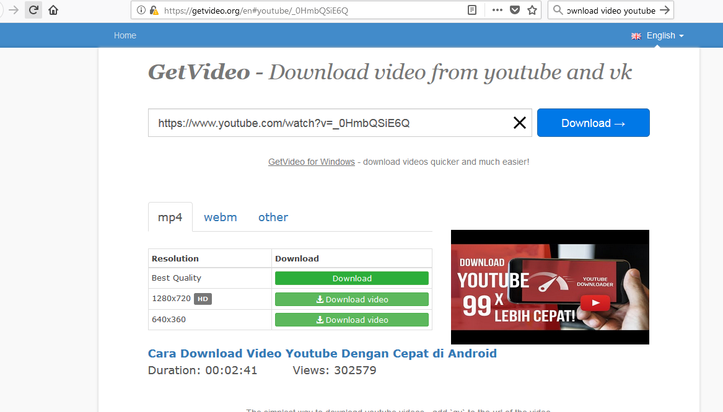Download the 1280x720 HD video
The width and height of the screenshot is (723, 412).
point(352,299)
